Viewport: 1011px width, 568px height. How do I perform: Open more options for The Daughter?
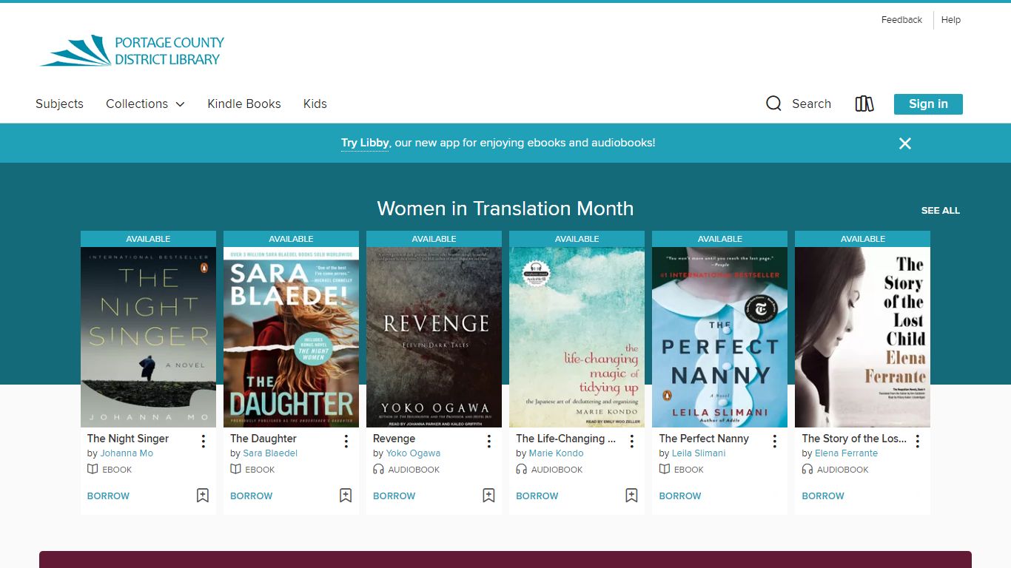[346, 442]
